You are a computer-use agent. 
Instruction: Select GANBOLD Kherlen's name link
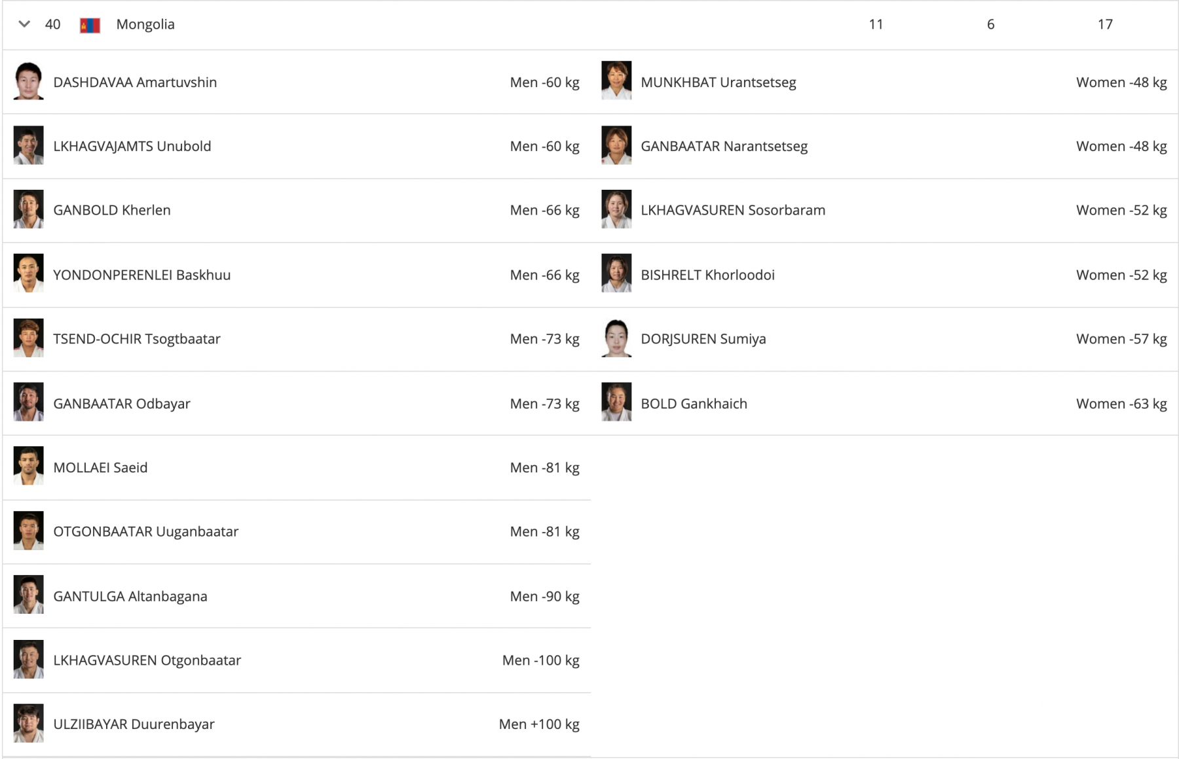pyautogui.click(x=112, y=210)
